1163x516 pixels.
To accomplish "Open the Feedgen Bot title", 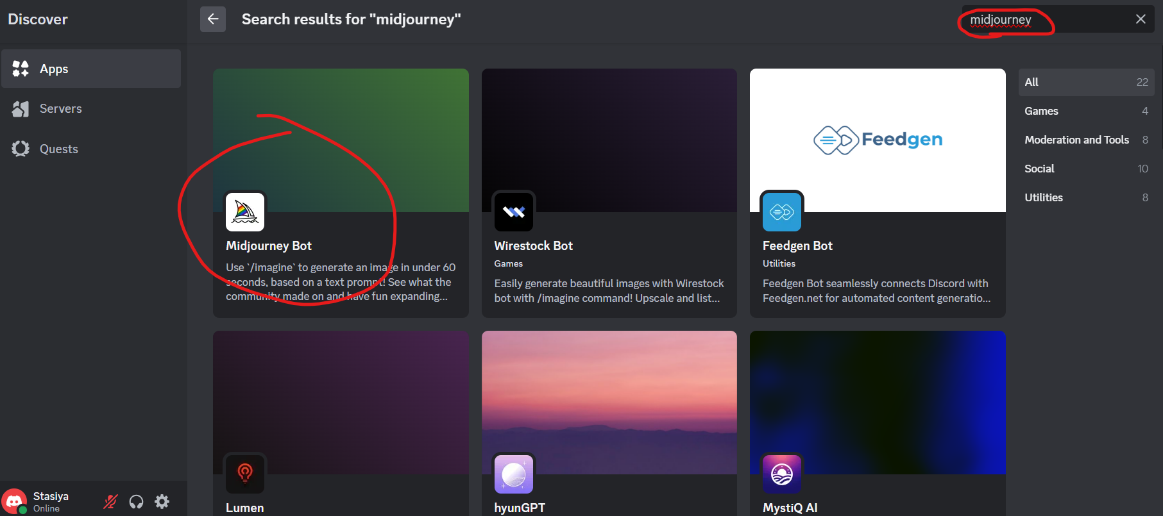I will point(797,246).
